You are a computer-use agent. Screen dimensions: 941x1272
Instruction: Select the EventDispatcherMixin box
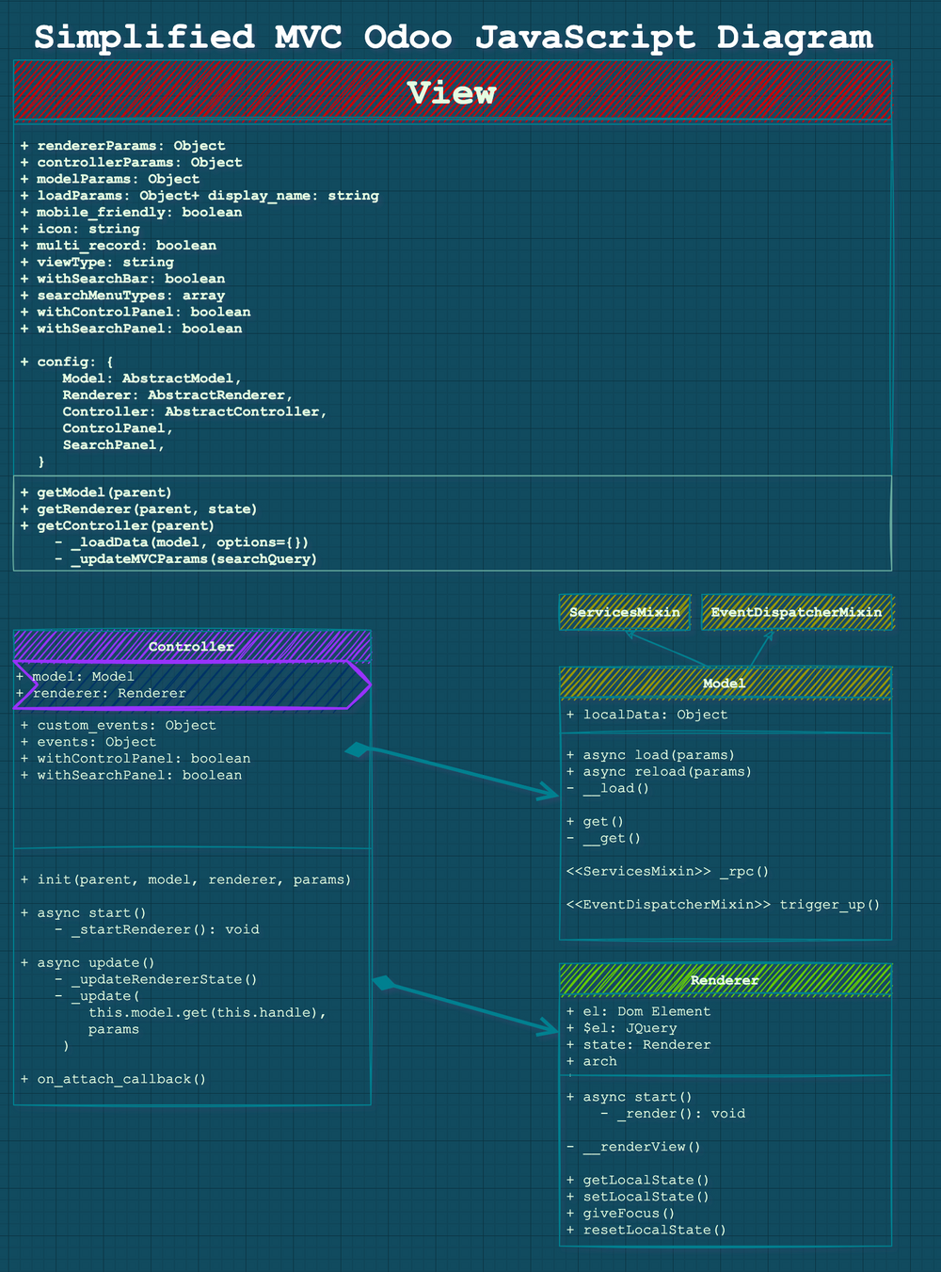point(797,612)
